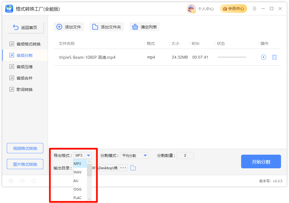Switch to 音频格式转换 tab
The image size is (289, 203).
tap(25, 44)
